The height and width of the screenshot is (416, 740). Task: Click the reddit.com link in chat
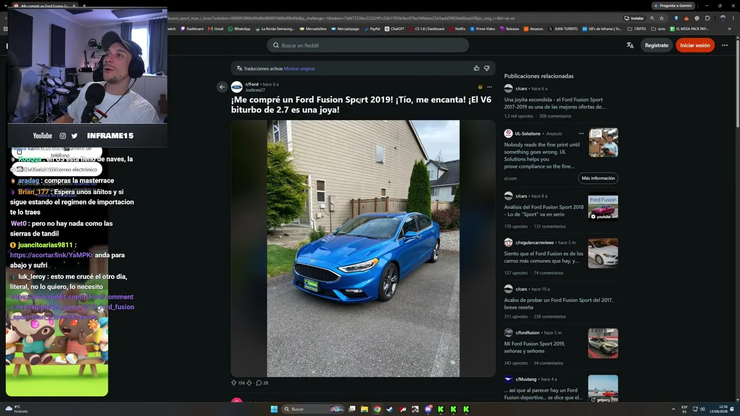click(72, 307)
